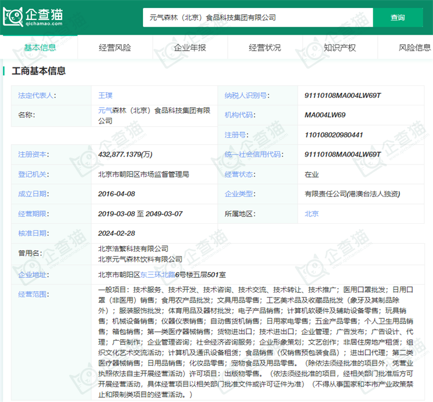Select former name 北京元气森林饮料有限公司
Image resolution: width=433 pixels, height=402 pixels.
140,259
